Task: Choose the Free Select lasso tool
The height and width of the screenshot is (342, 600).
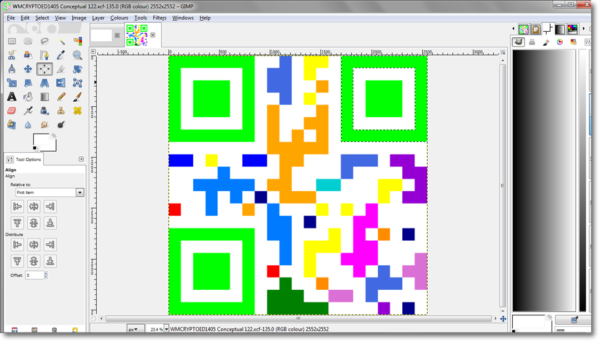Action: 44,41
